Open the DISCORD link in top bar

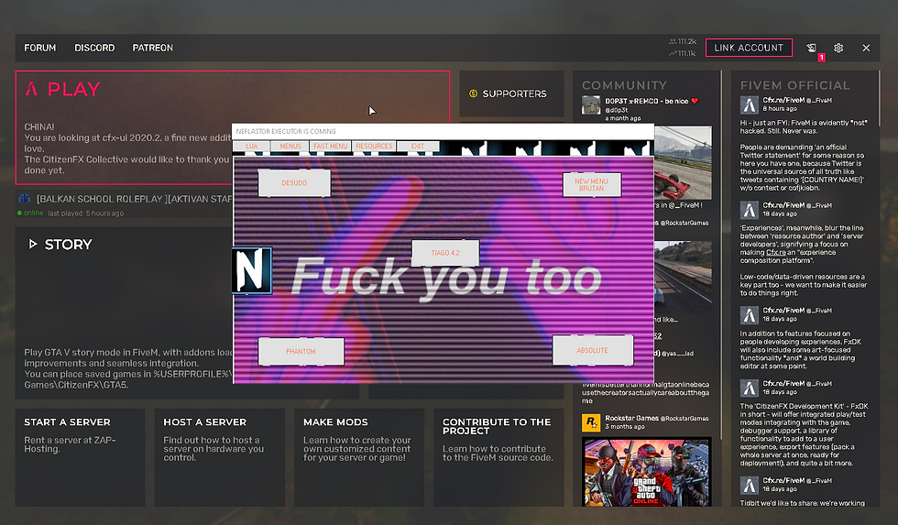[94, 48]
